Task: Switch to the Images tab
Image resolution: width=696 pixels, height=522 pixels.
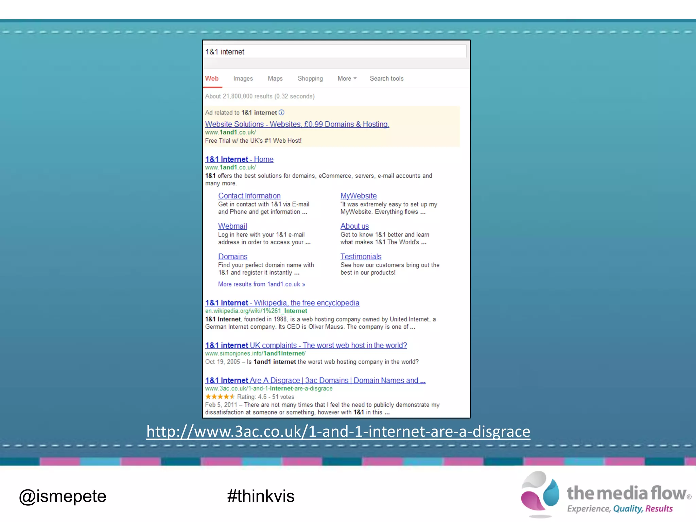Action: point(243,79)
